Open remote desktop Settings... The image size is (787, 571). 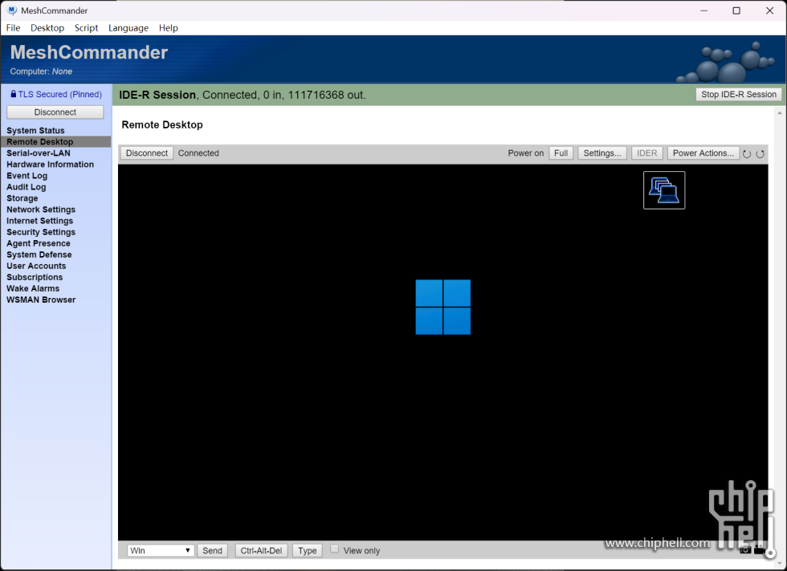602,153
